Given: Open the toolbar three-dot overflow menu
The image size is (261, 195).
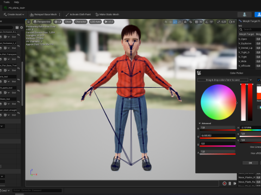Looking at the screenshot, I should tap(60, 15).
